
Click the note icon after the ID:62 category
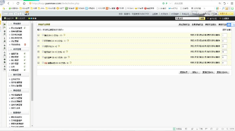click(x=69, y=57)
